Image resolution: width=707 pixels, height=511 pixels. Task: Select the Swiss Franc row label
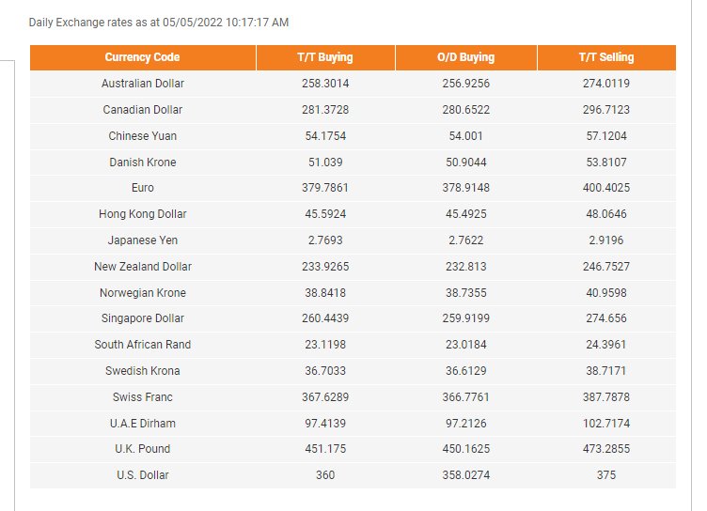click(x=143, y=397)
